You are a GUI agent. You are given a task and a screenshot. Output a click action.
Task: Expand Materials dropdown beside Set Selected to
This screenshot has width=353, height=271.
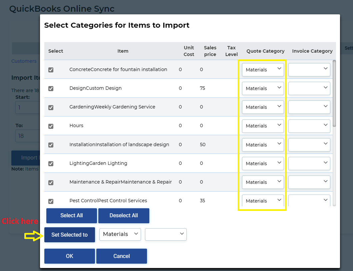point(120,234)
